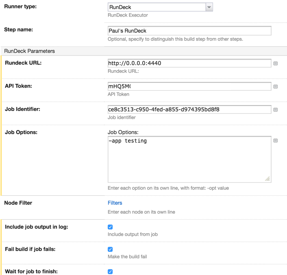Open parameter picker icon beside Rundeck URL
Screen dimensions: 287x275
[276, 63]
